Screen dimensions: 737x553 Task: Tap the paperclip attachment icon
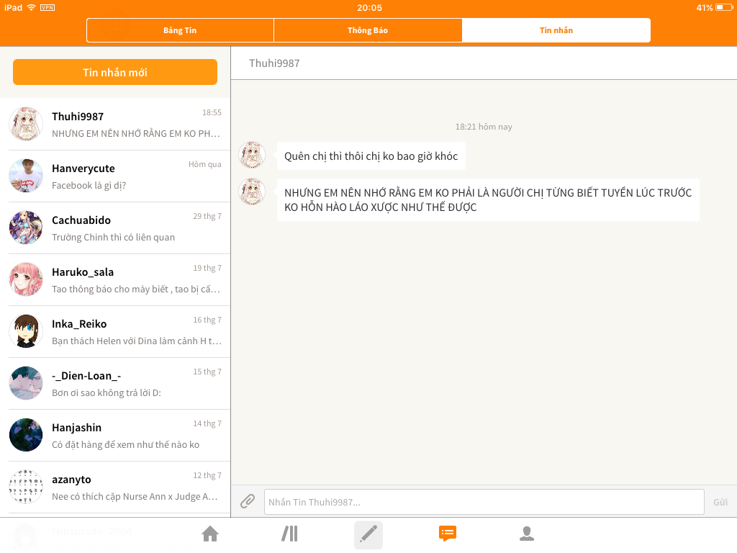(248, 501)
